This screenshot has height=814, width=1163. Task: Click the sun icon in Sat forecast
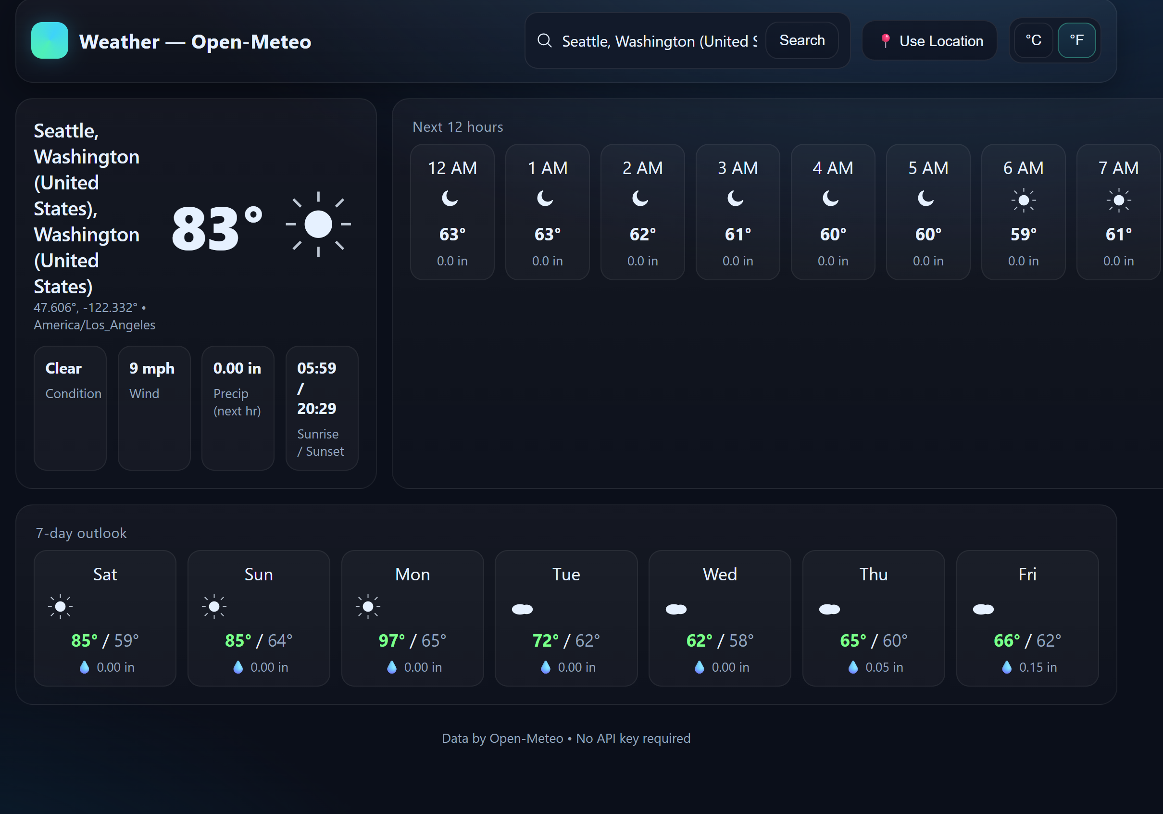60,606
